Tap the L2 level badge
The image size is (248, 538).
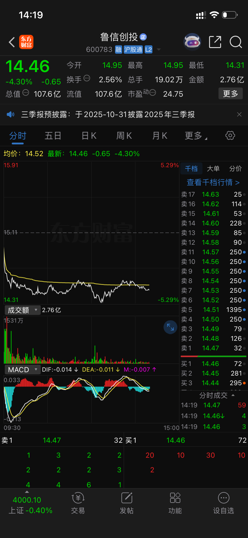[149, 50]
